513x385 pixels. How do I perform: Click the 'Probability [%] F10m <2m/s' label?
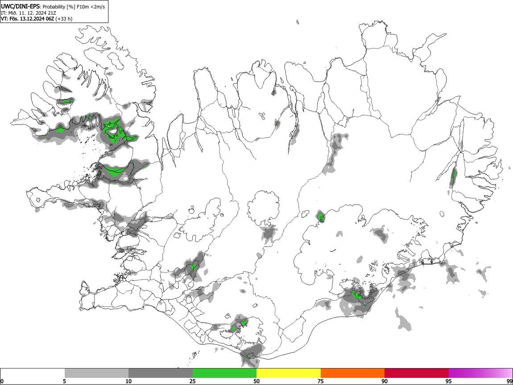pos(74,7)
